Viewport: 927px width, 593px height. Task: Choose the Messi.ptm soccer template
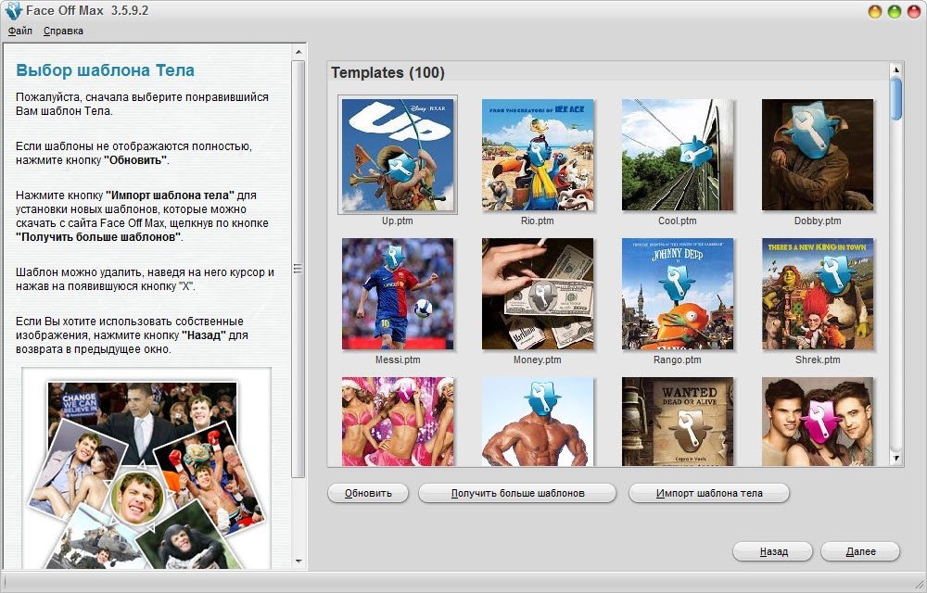[398, 294]
